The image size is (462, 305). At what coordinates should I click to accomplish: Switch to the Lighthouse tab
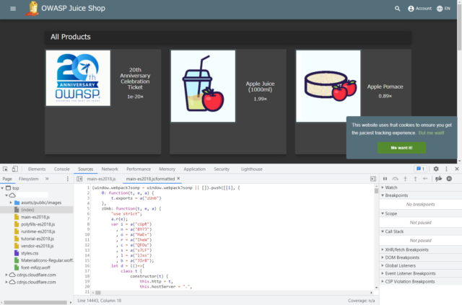point(252,169)
